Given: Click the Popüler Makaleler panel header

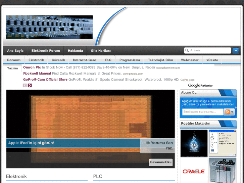Looking at the screenshot, I should [x=208, y=124].
